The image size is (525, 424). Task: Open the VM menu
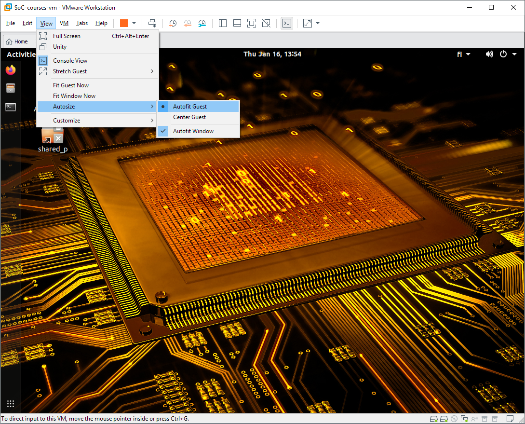tap(64, 23)
